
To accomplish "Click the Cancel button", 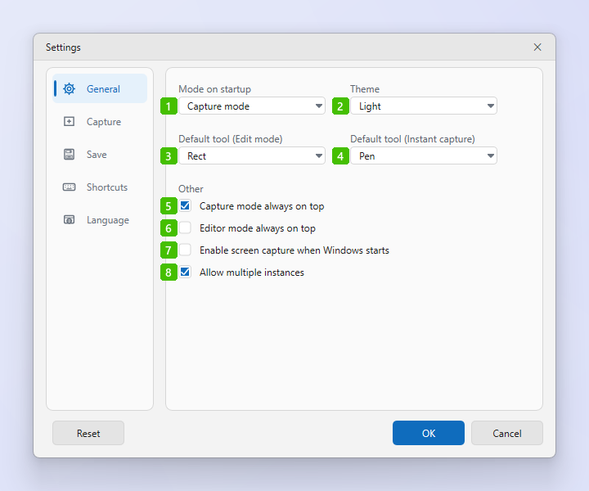I will (x=507, y=433).
